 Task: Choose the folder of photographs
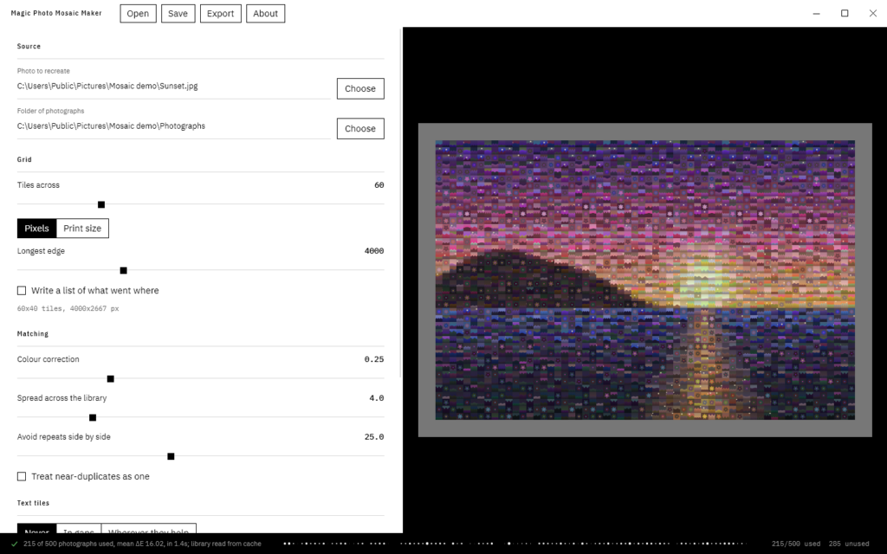pos(360,129)
